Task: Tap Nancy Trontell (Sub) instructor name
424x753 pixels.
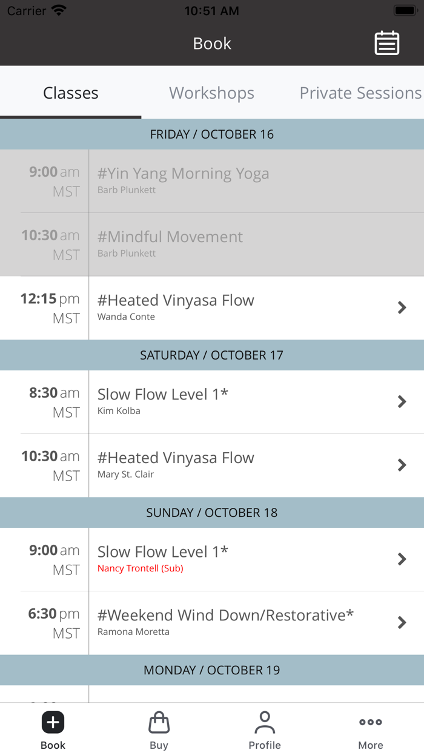Action: 140,568
